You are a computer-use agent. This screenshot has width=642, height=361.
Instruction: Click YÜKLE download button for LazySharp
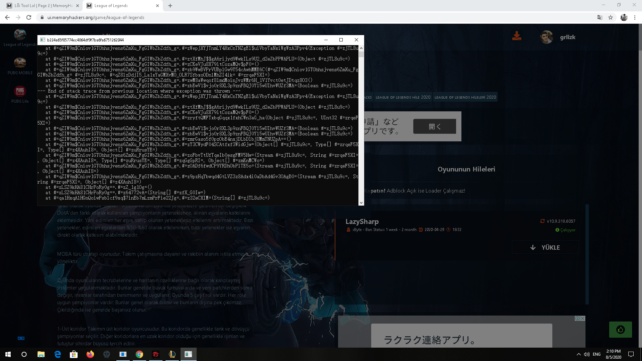[x=545, y=247]
